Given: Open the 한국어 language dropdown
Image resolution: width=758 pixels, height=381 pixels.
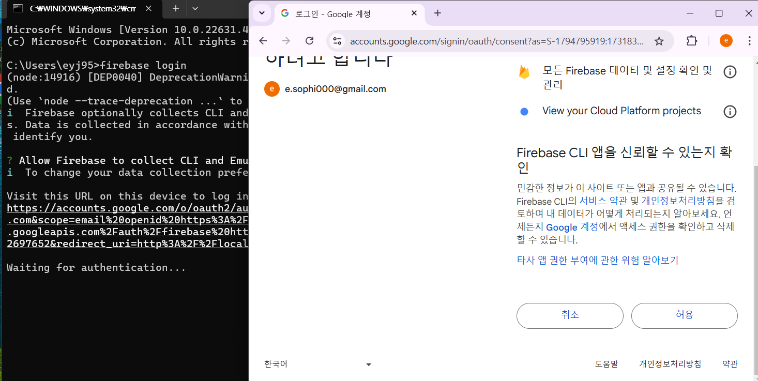Looking at the screenshot, I should click(x=318, y=364).
